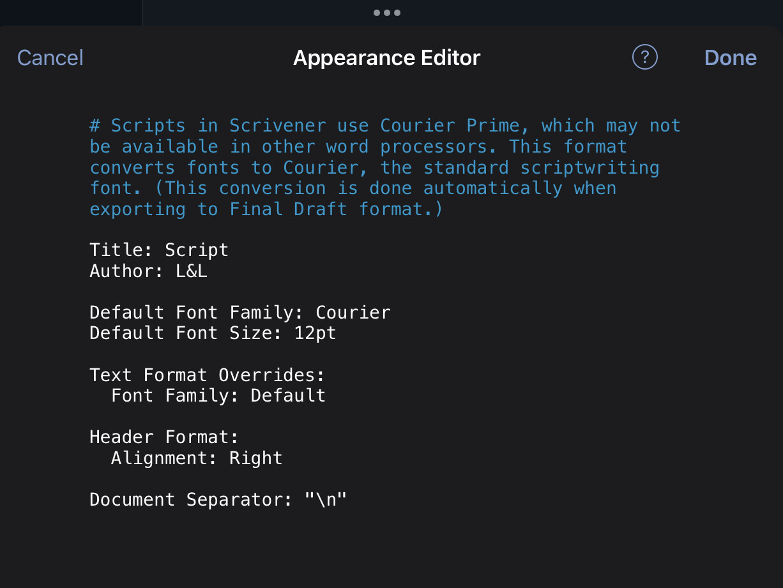
Task: Place cursor in the blue comment paragraph
Action: 383,167
